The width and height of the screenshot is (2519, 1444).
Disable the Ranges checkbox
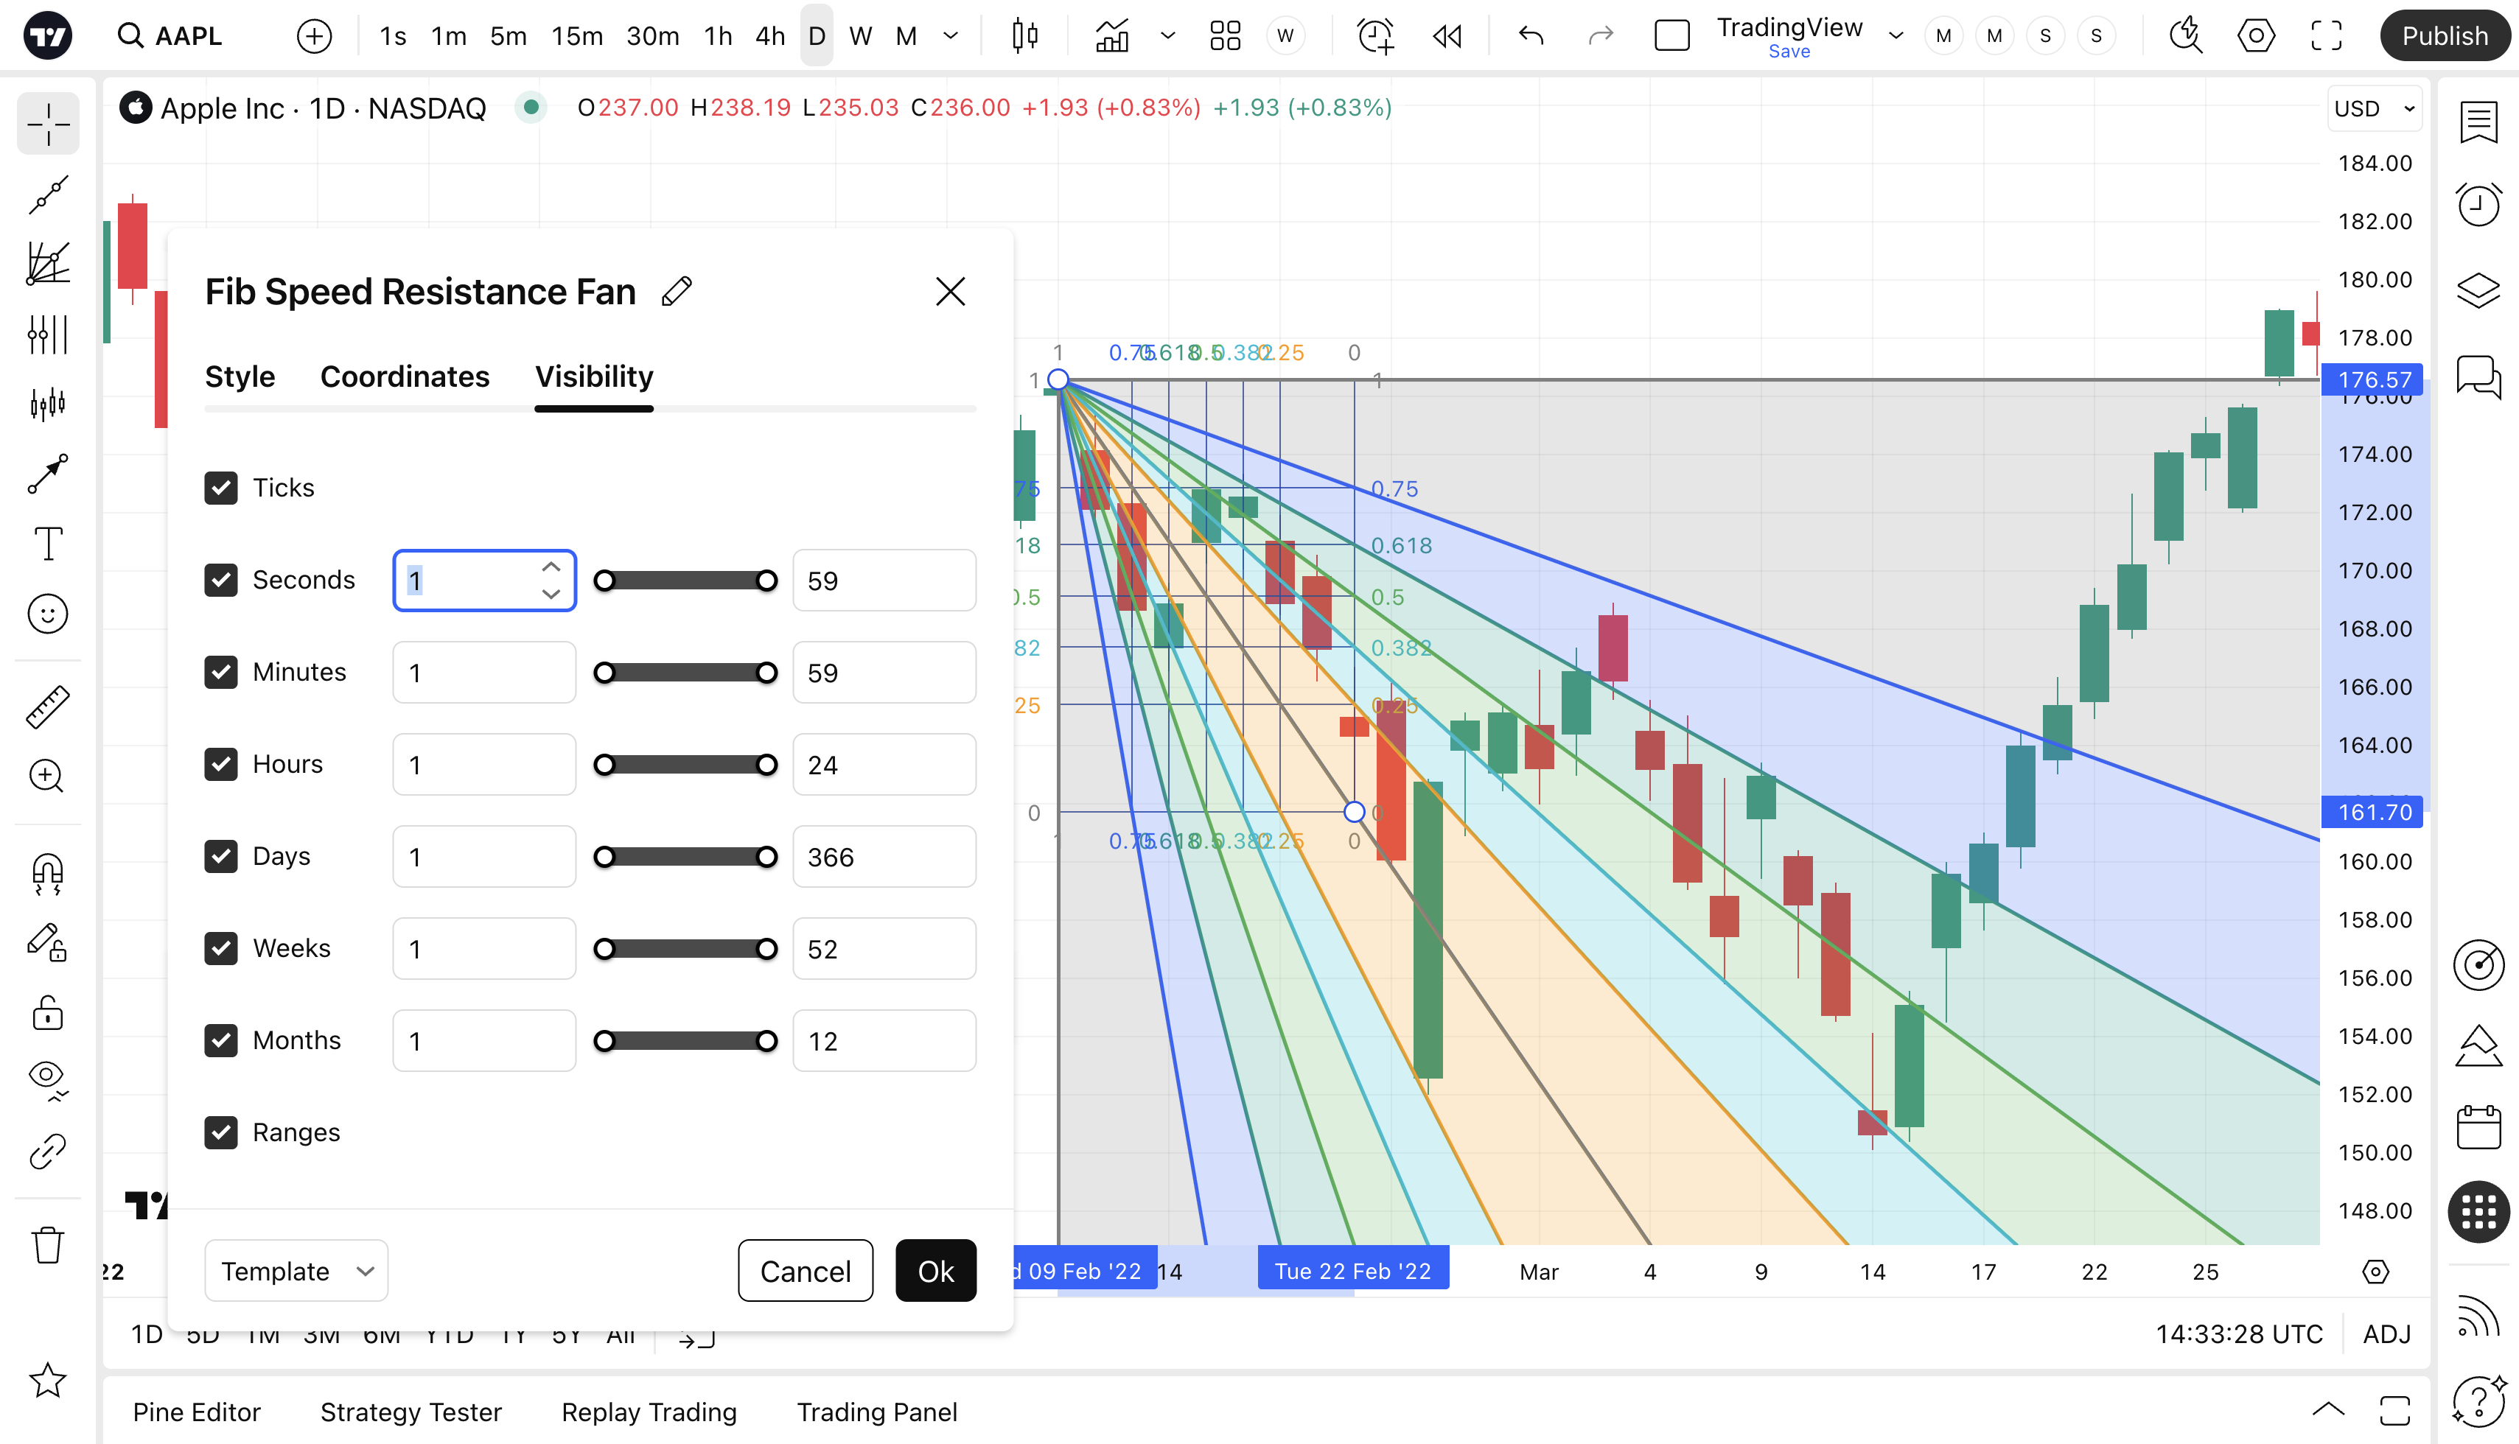point(220,1132)
